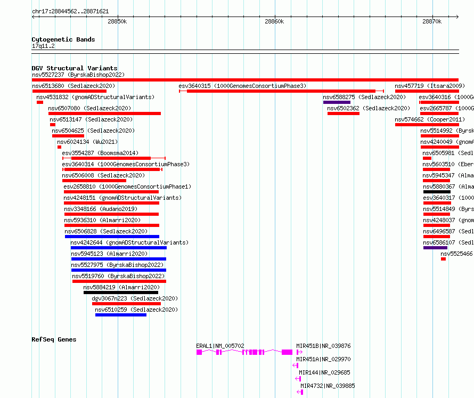Click the nsv6502362 (Sedlazeck2020) label

point(369,108)
